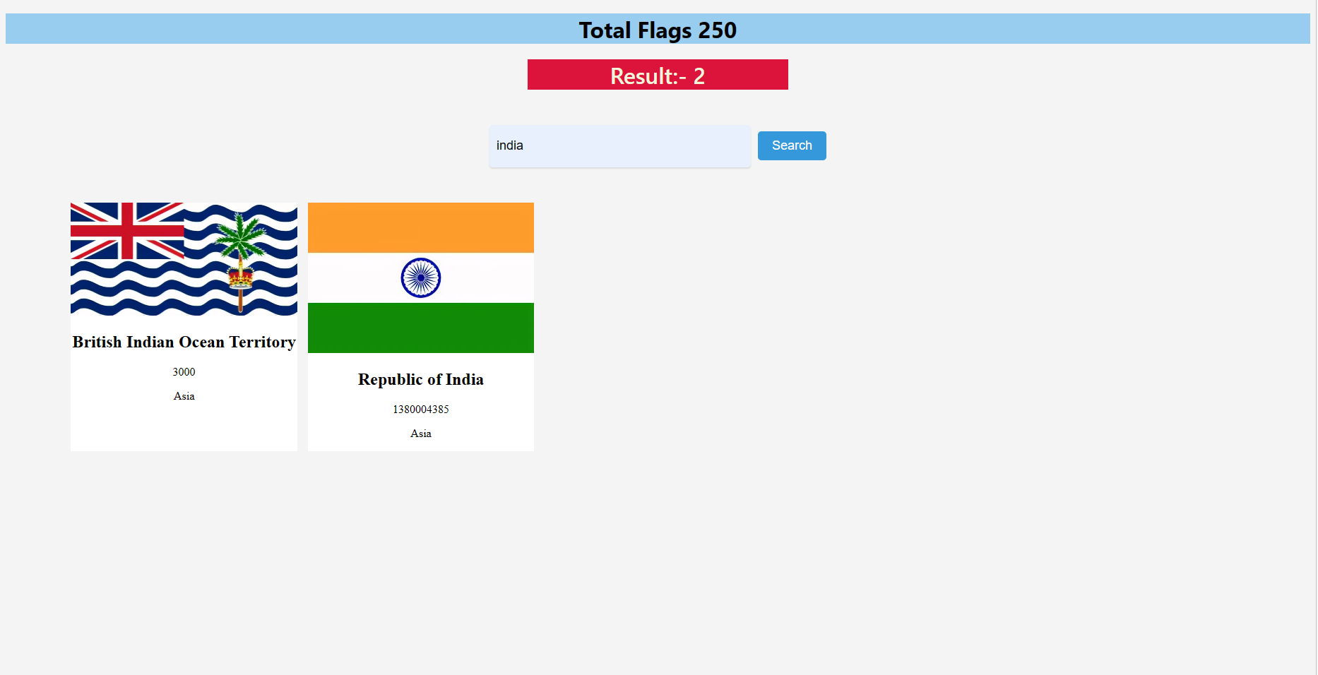Open the Republic of India flag image
Image resolution: width=1318 pixels, height=675 pixels.
(x=421, y=277)
